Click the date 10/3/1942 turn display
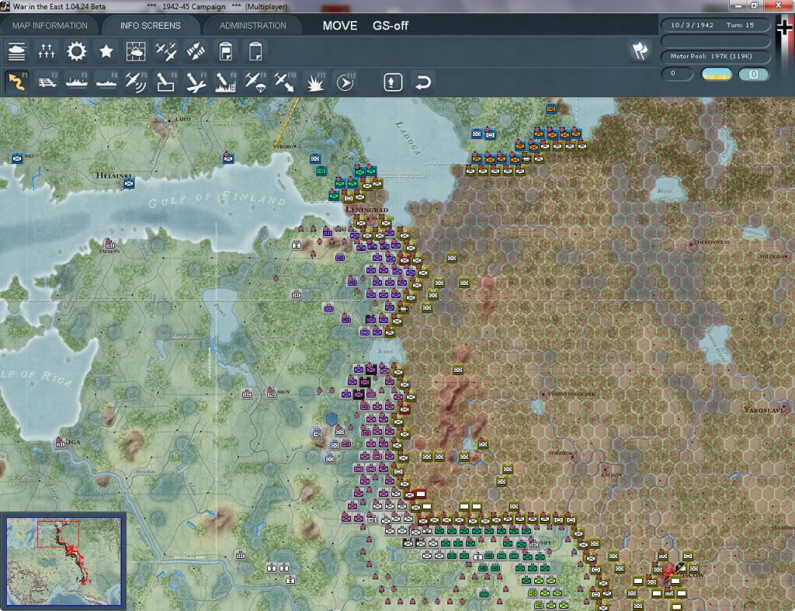The width and height of the screenshot is (795, 611). [715, 25]
